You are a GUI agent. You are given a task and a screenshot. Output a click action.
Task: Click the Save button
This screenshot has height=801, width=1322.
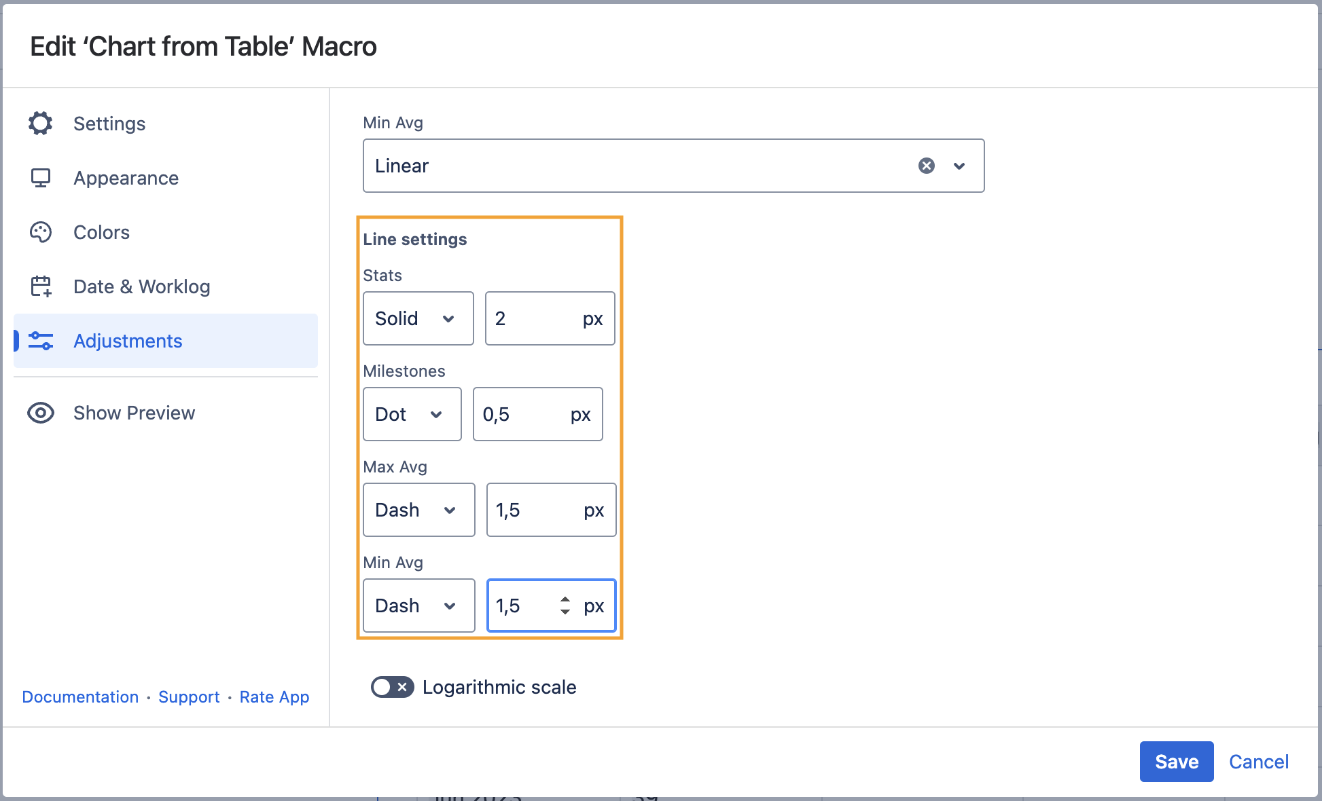point(1176,762)
